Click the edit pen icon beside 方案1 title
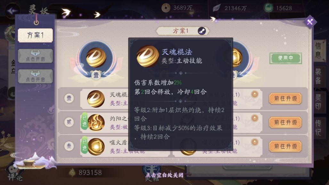The image size is (329, 185). click(202, 31)
